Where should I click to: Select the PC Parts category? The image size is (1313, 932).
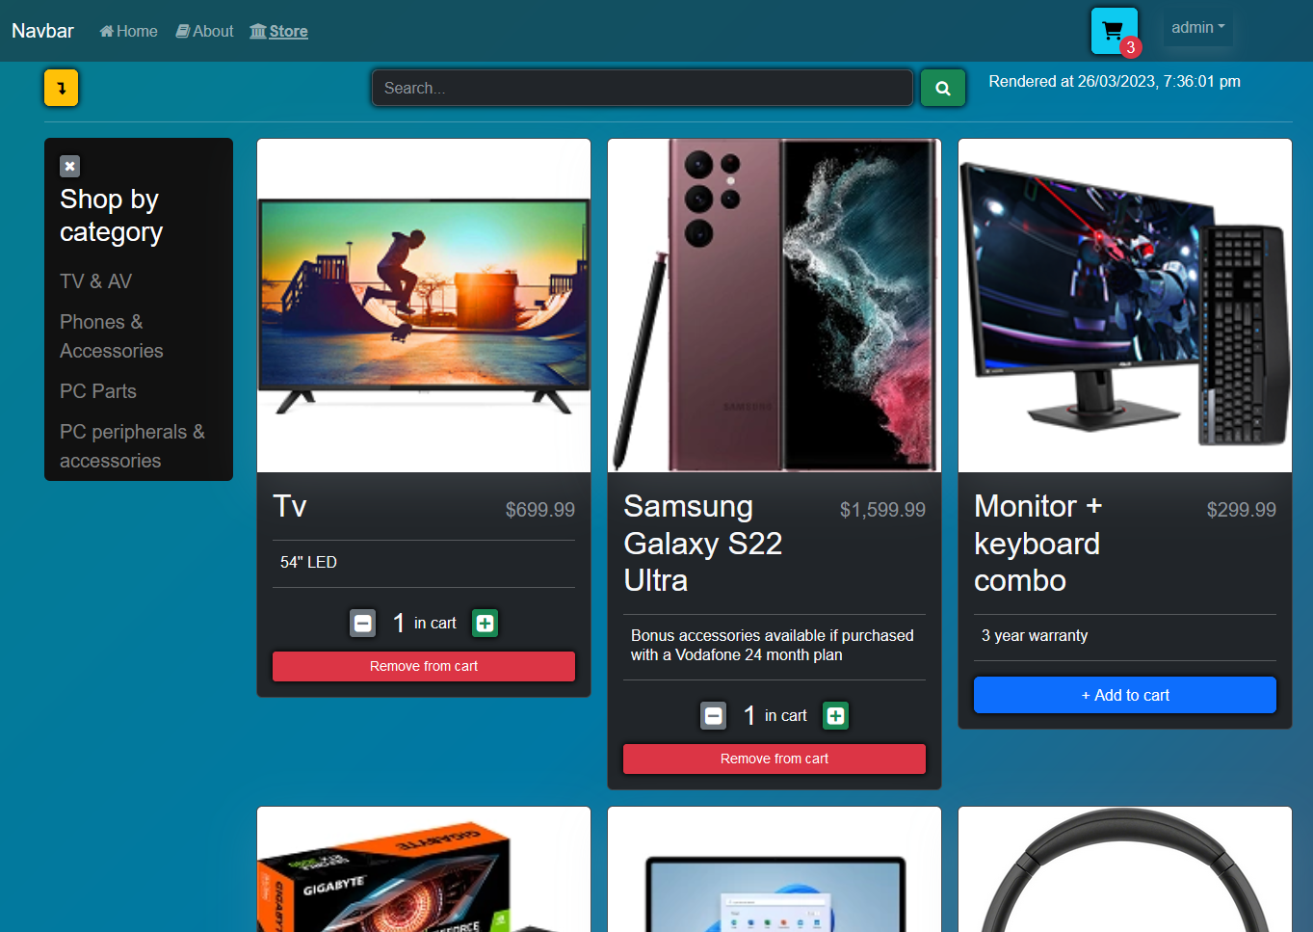point(97,391)
